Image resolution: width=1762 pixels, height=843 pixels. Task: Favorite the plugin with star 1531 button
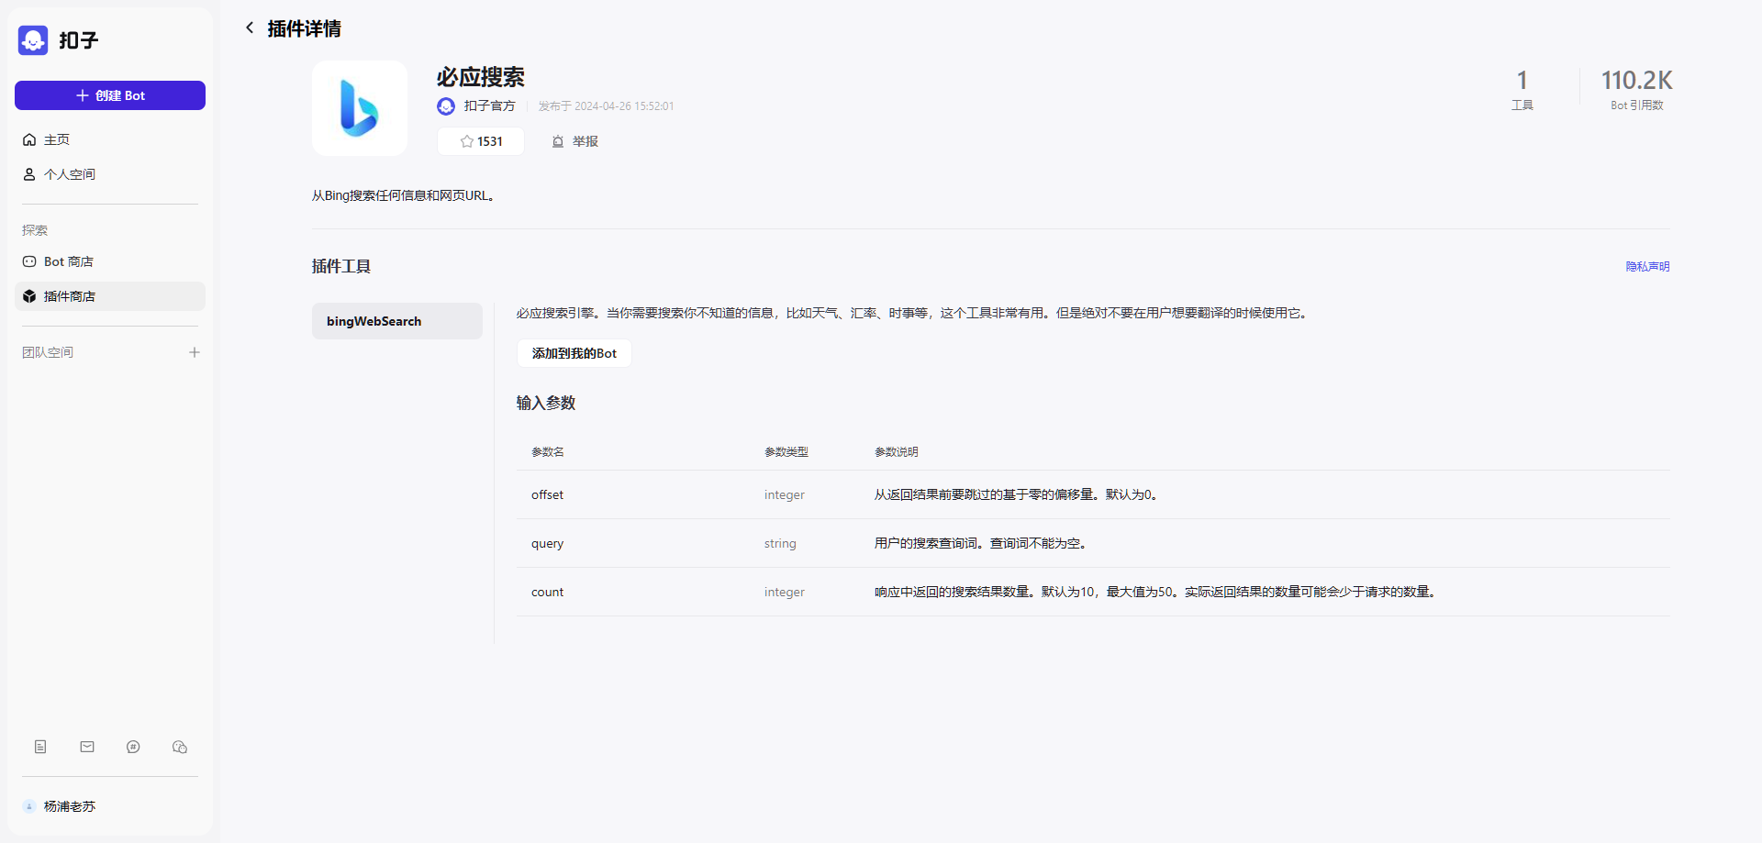pos(481,141)
